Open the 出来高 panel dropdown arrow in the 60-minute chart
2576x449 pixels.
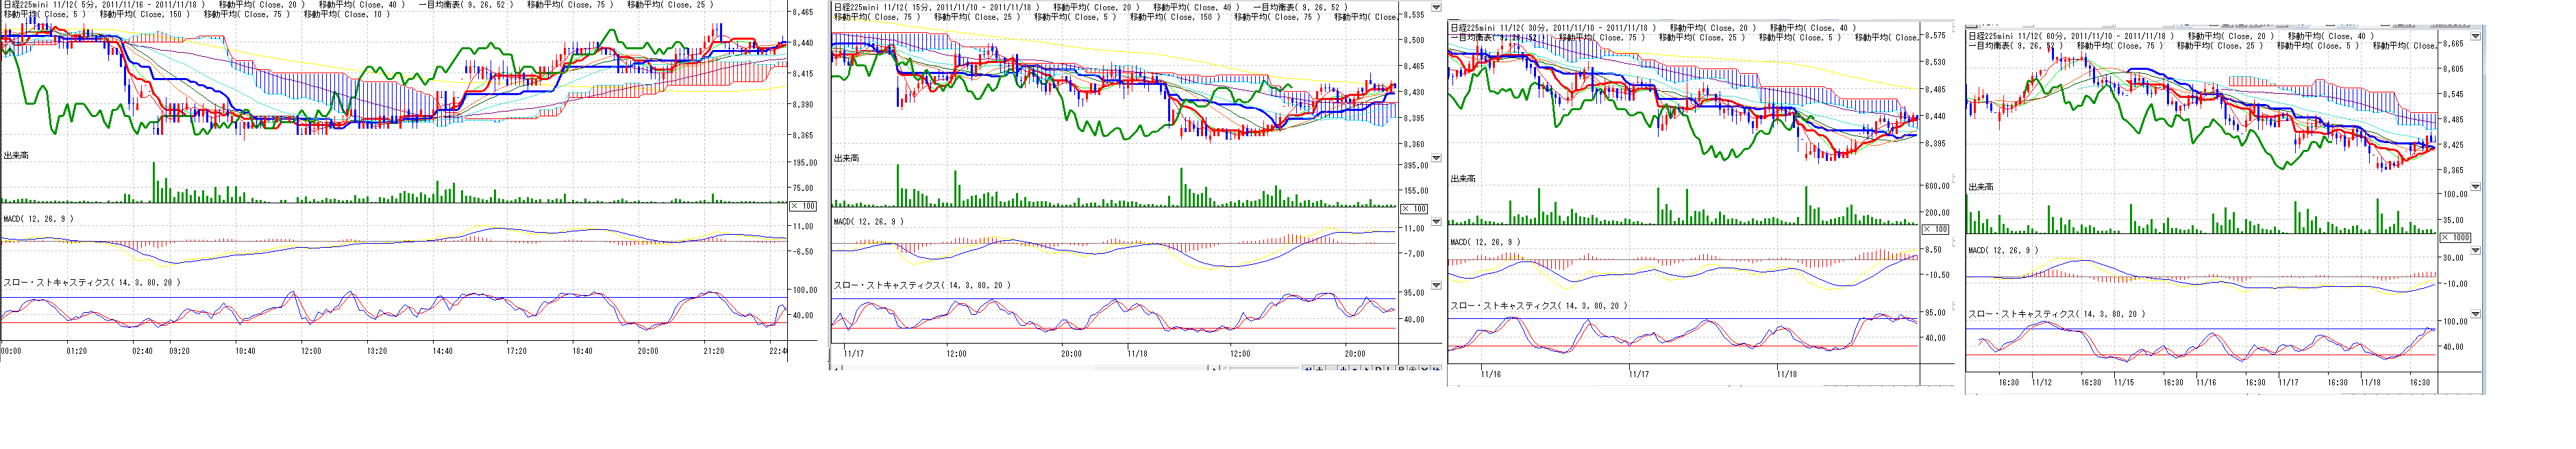(2475, 187)
